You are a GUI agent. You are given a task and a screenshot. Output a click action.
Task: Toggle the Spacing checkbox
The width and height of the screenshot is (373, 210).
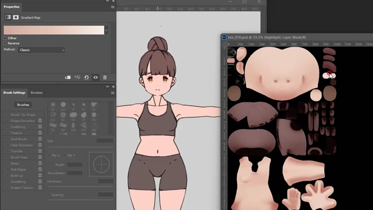(x=49, y=195)
